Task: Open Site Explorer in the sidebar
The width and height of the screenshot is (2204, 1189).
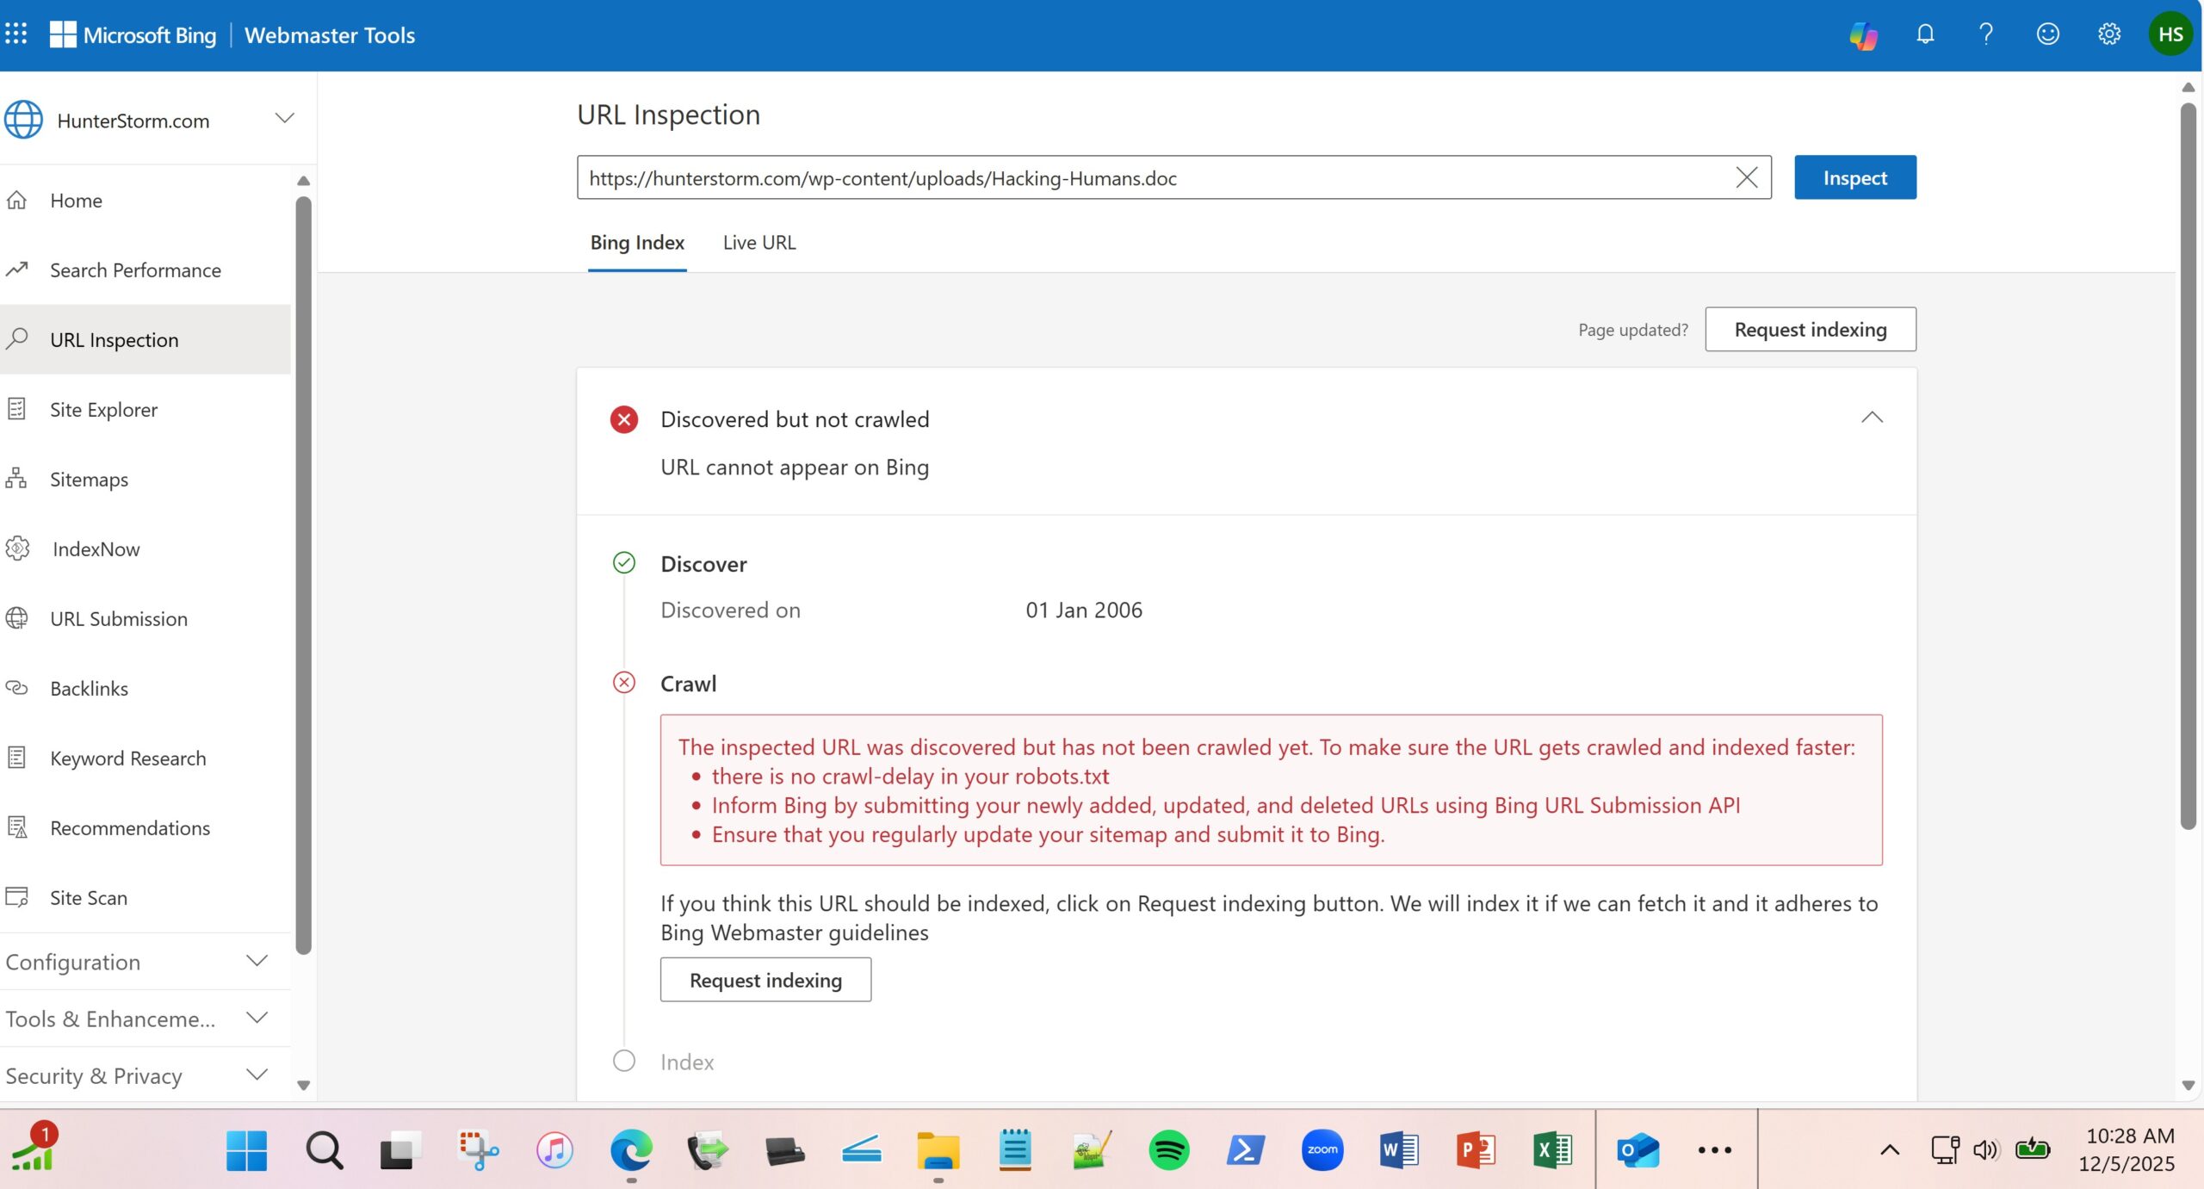Action: [x=103, y=410]
